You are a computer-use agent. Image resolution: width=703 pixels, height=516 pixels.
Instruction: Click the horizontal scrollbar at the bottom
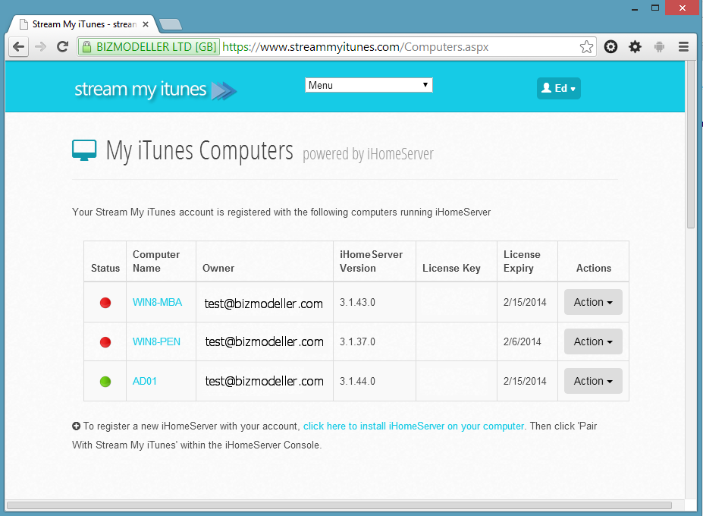(339, 505)
